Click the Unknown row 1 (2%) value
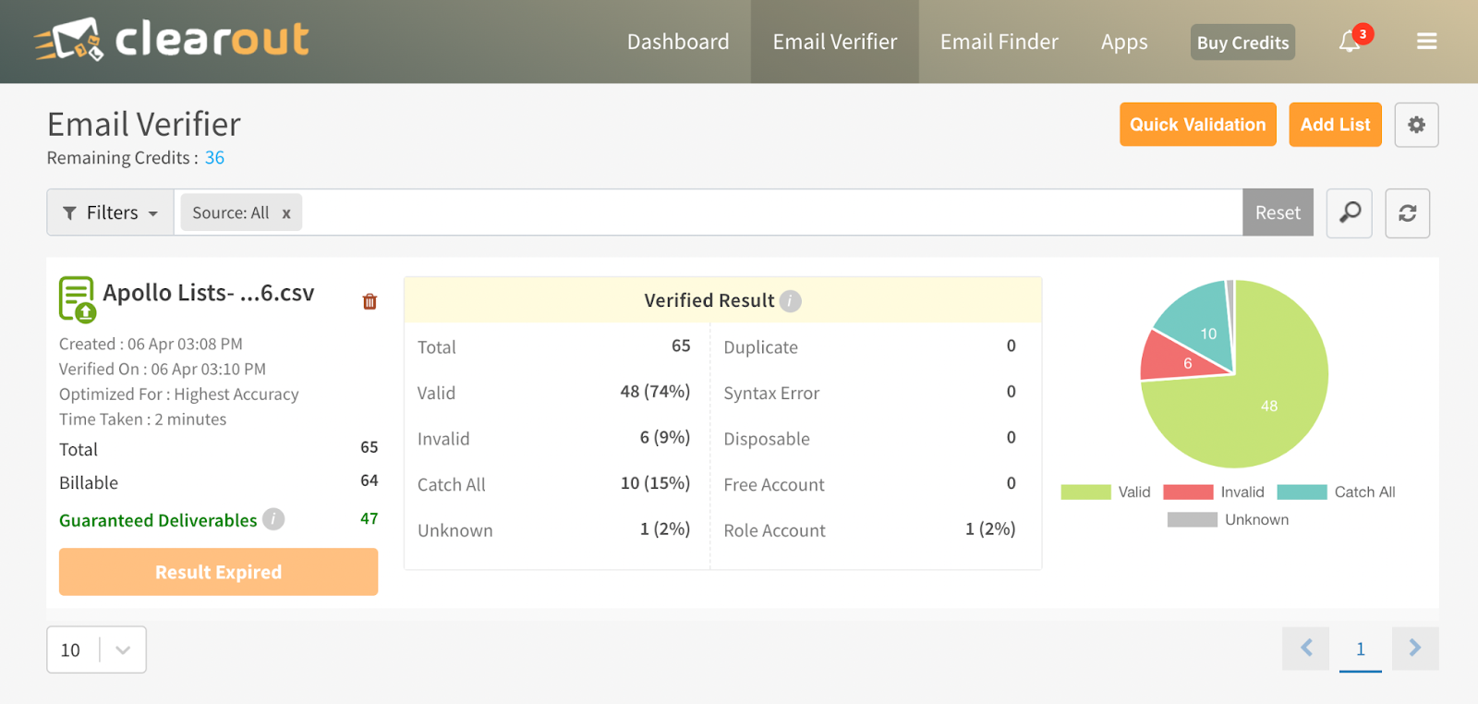 (665, 529)
